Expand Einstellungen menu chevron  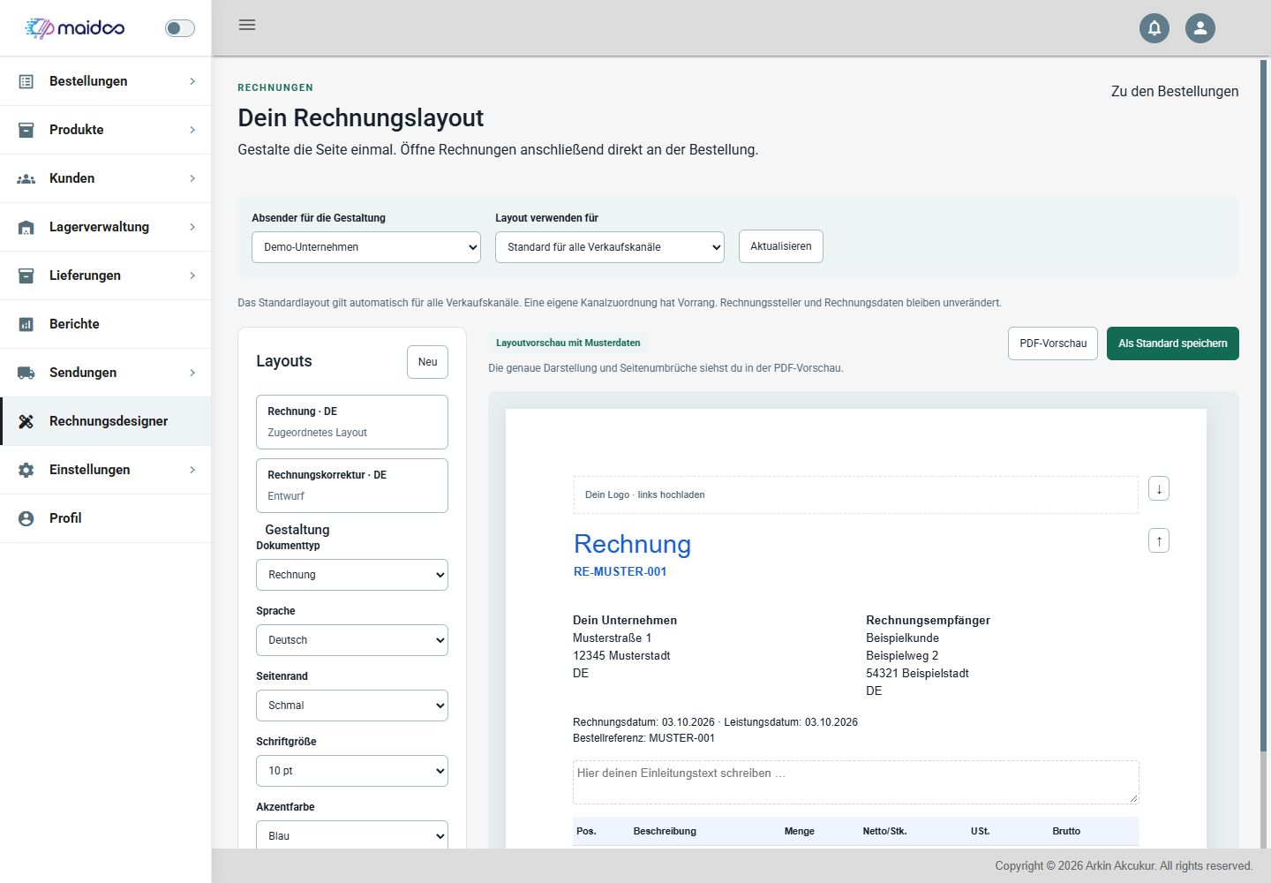pyautogui.click(x=192, y=470)
